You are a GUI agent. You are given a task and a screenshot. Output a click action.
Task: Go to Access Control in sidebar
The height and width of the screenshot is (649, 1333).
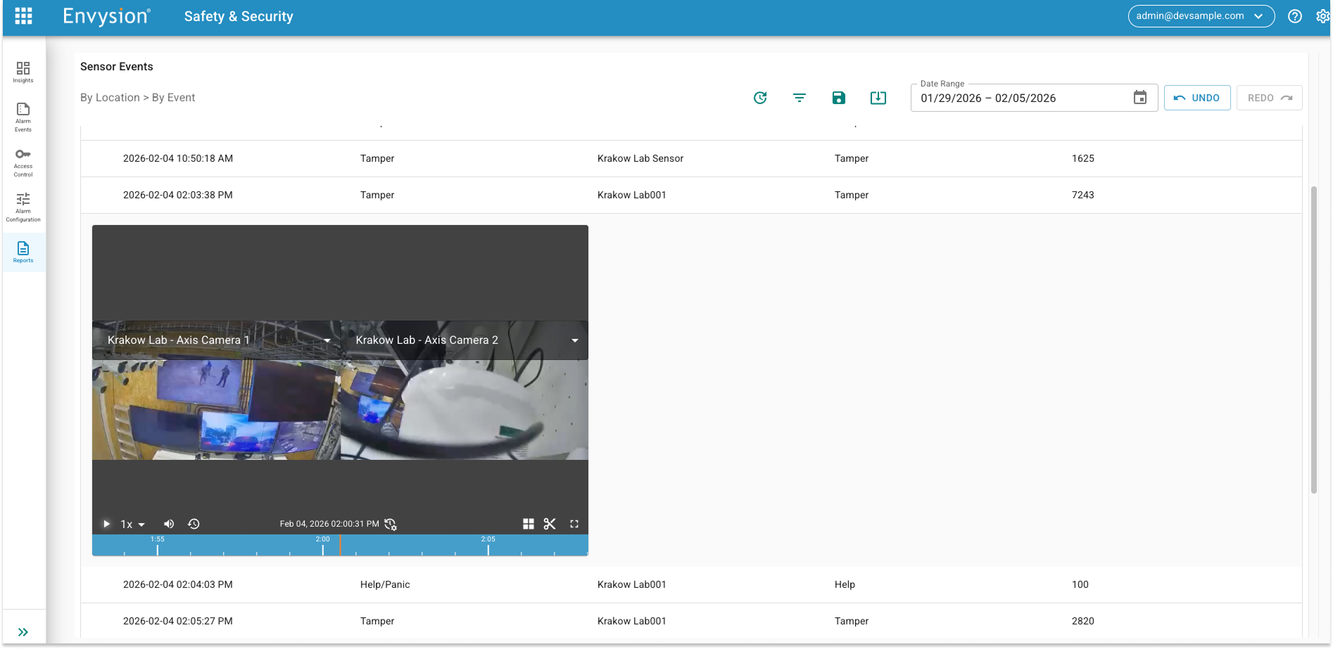click(x=23, y=162)
